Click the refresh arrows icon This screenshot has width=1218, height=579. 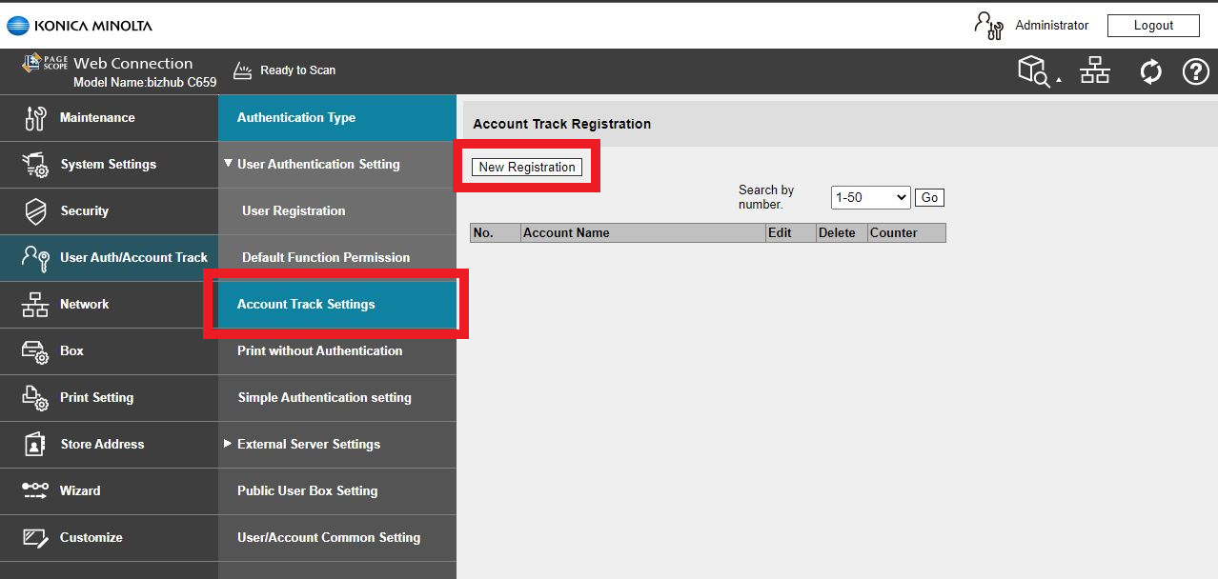[1150, 71]
